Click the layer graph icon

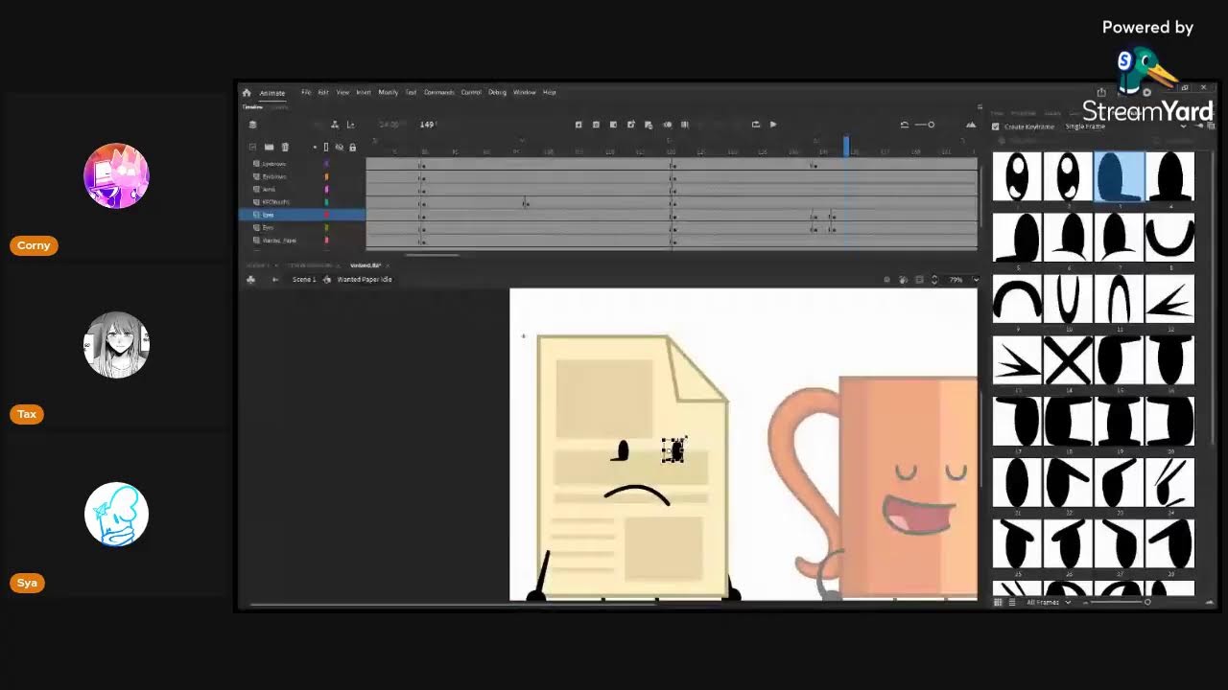350,125
